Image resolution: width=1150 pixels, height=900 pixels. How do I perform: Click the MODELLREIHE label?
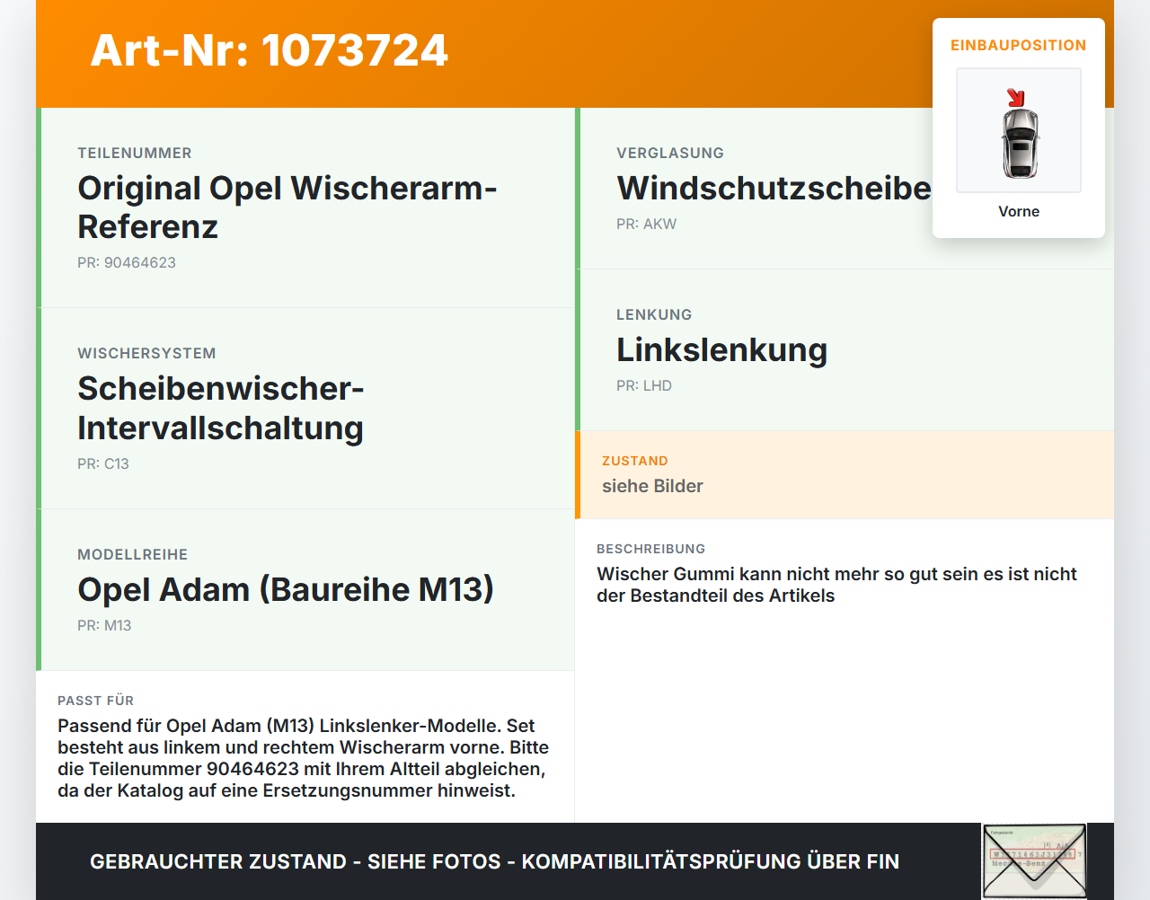click(133, 554)
